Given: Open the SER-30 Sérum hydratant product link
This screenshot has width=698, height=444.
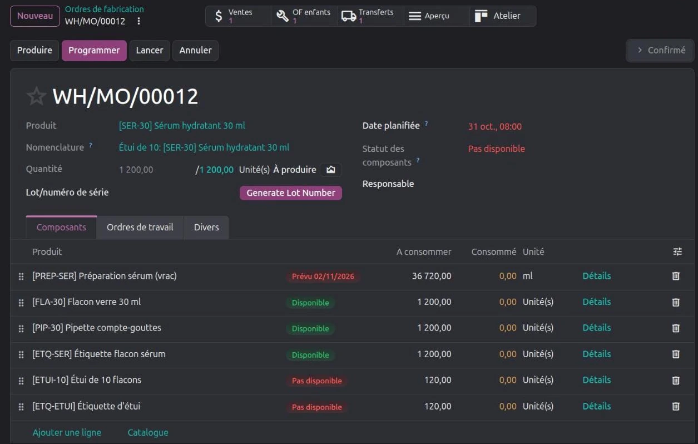Looking at the screenshot, I should tap(182, 126).
